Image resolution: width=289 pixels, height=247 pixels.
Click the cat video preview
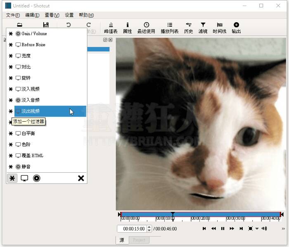201,124
